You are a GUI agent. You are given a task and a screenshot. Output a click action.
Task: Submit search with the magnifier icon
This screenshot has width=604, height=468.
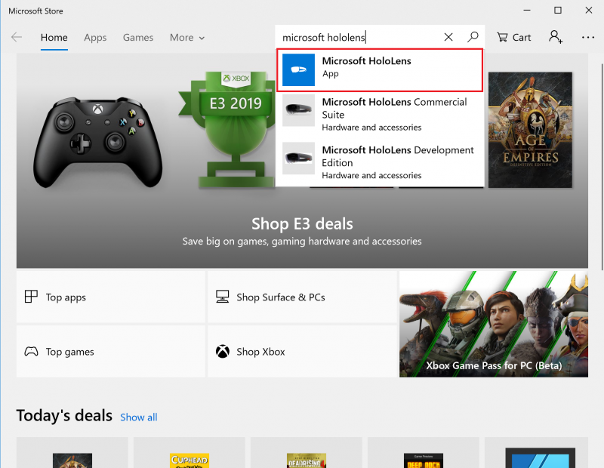[x=473, y=37]
